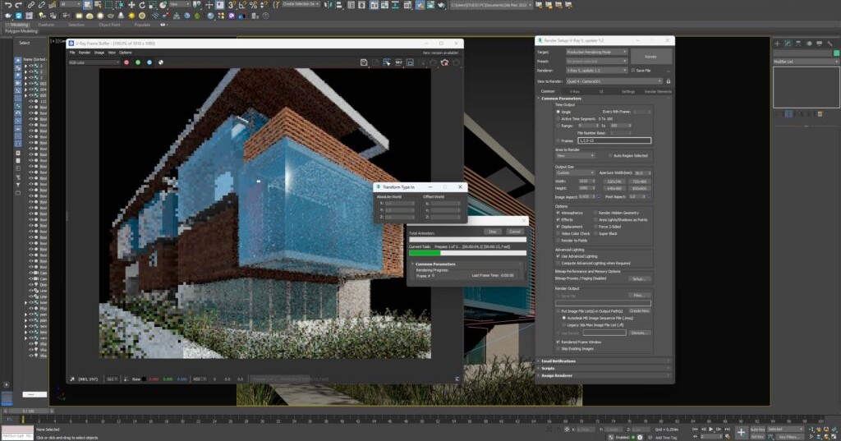Switch to the Render Elements tab
The height and width of the screenshot is (441, 841).
pos(658,92)
